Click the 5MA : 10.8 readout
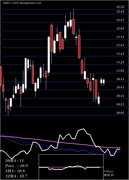This screenshot has height=180, width=129. pyautogui.click(x=15, y=171)
